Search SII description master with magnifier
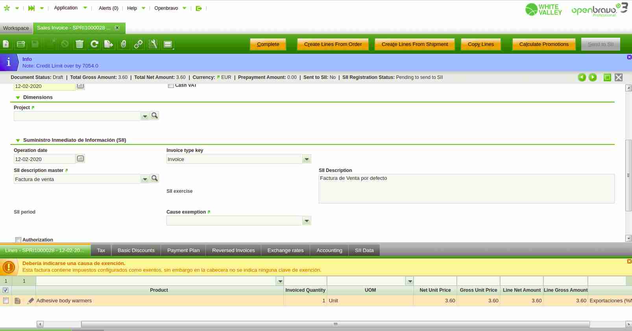 coord(155,179)
